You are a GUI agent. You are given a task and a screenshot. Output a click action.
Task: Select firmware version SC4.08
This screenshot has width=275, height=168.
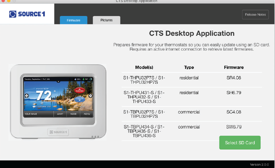(234, 112)
